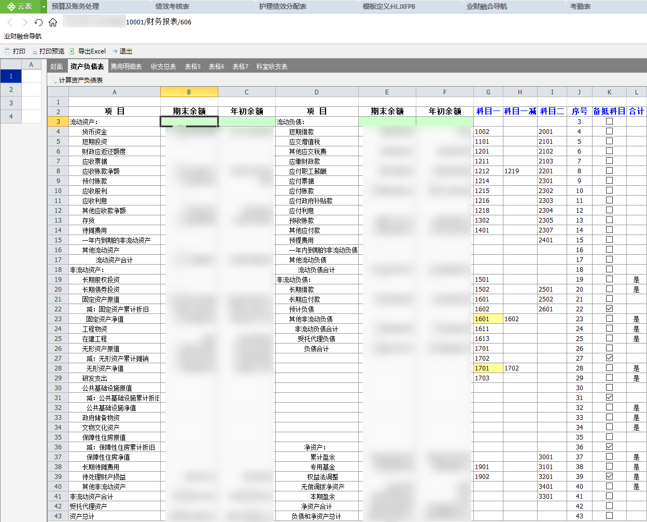Go to home page icon
Image resolution: width=647 pixels, height=522 pixels.
[53, 22]
